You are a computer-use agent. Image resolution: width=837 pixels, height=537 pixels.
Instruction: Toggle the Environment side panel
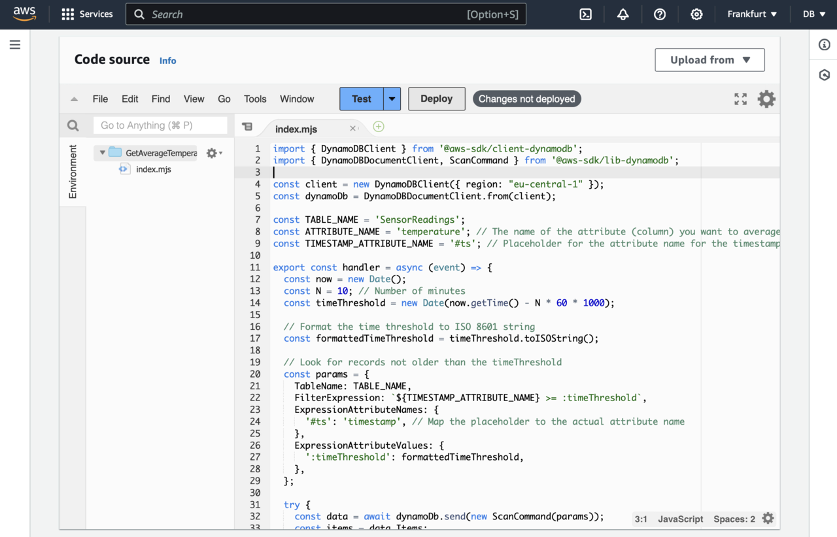coord(73,171)
